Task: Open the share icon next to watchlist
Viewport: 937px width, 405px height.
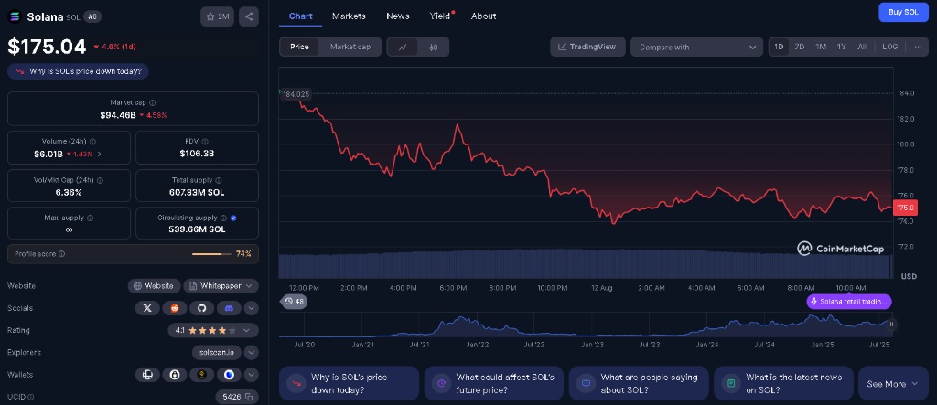Action: point(249,16)
